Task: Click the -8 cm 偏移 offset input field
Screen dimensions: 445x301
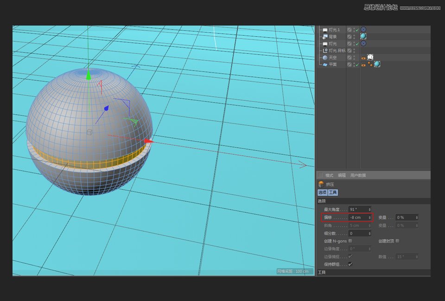Action: click(x=358, y=217)
